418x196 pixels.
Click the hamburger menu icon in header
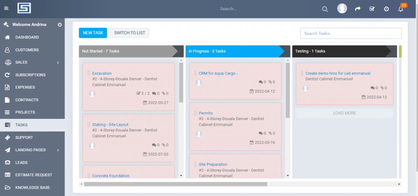(6, 9)
